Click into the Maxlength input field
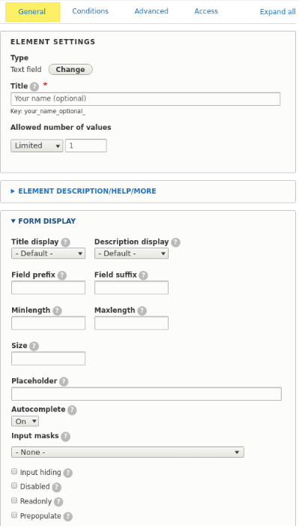 point(131,323)
